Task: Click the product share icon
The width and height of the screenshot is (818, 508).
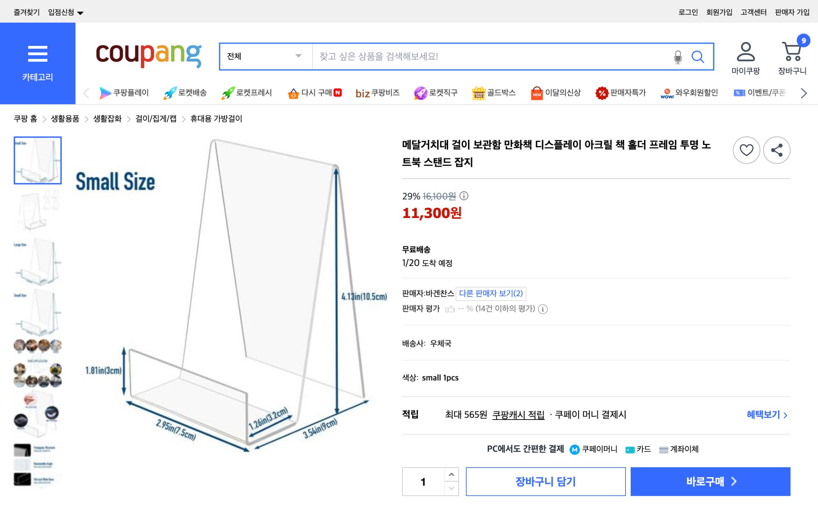Action: (777, 150)
